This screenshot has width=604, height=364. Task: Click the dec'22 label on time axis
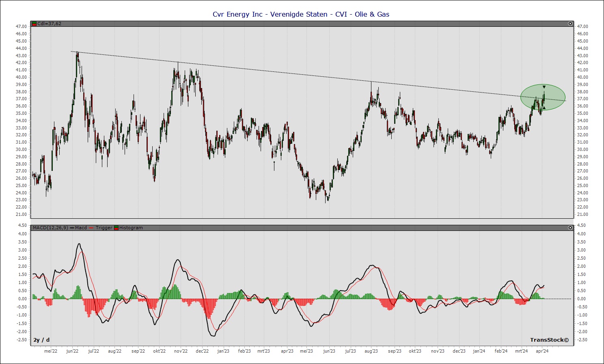[202, 351]
